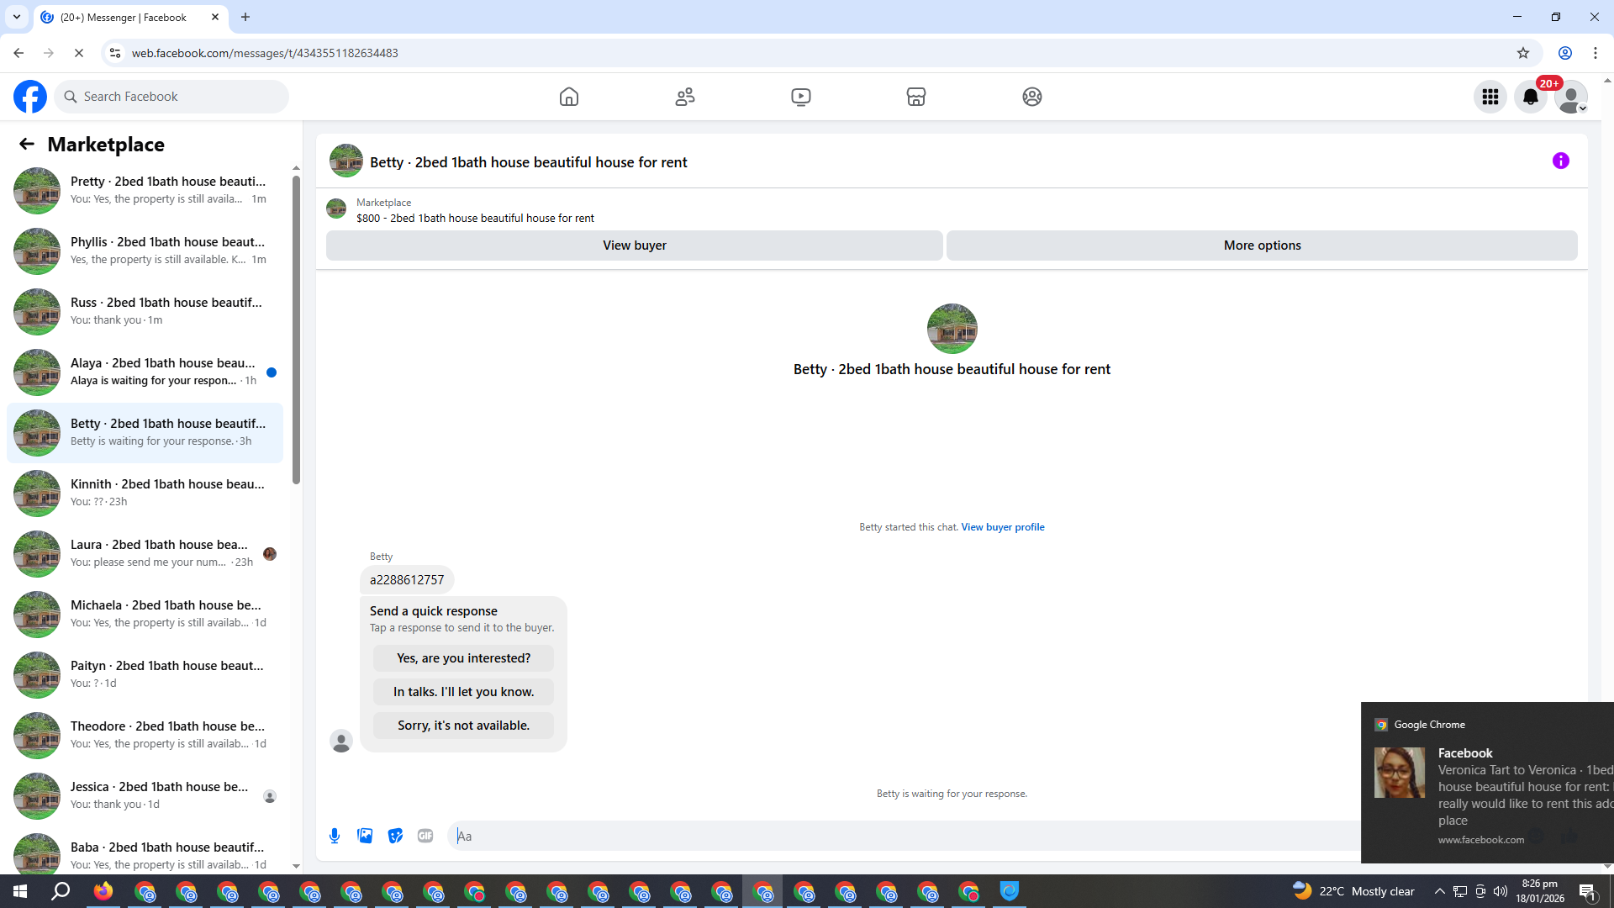
Task: Click the View buyer button
Action: [x=634, y=245]
